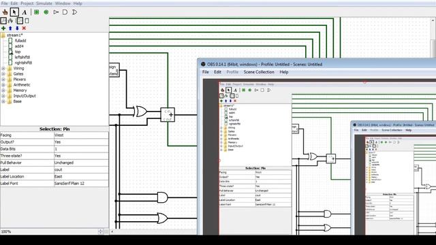436x245 pixels.
Task: Pick the AND gate tool in Logisim toolbar
Action: [x=65, y=12]
